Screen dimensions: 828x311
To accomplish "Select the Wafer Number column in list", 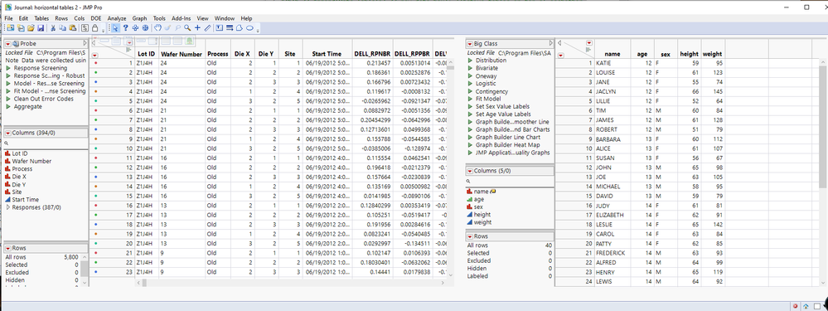I will pos(31,161).
